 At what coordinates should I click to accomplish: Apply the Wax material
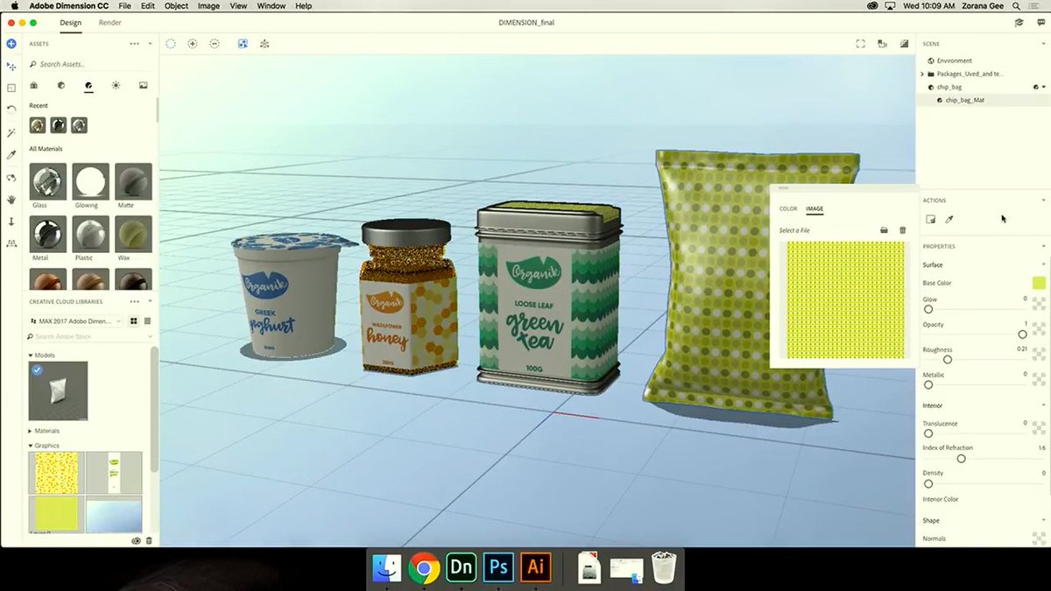133,234
